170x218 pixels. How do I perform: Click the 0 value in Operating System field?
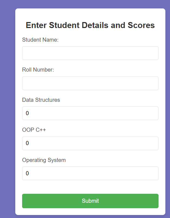[27, 173]
